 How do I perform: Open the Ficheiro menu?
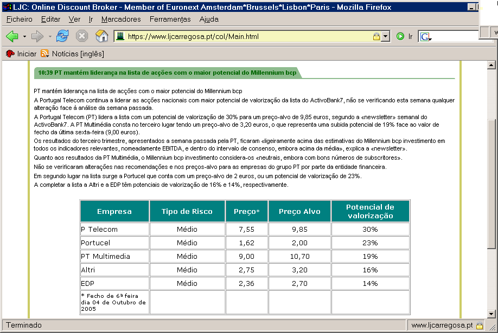[x=20, y=19]
